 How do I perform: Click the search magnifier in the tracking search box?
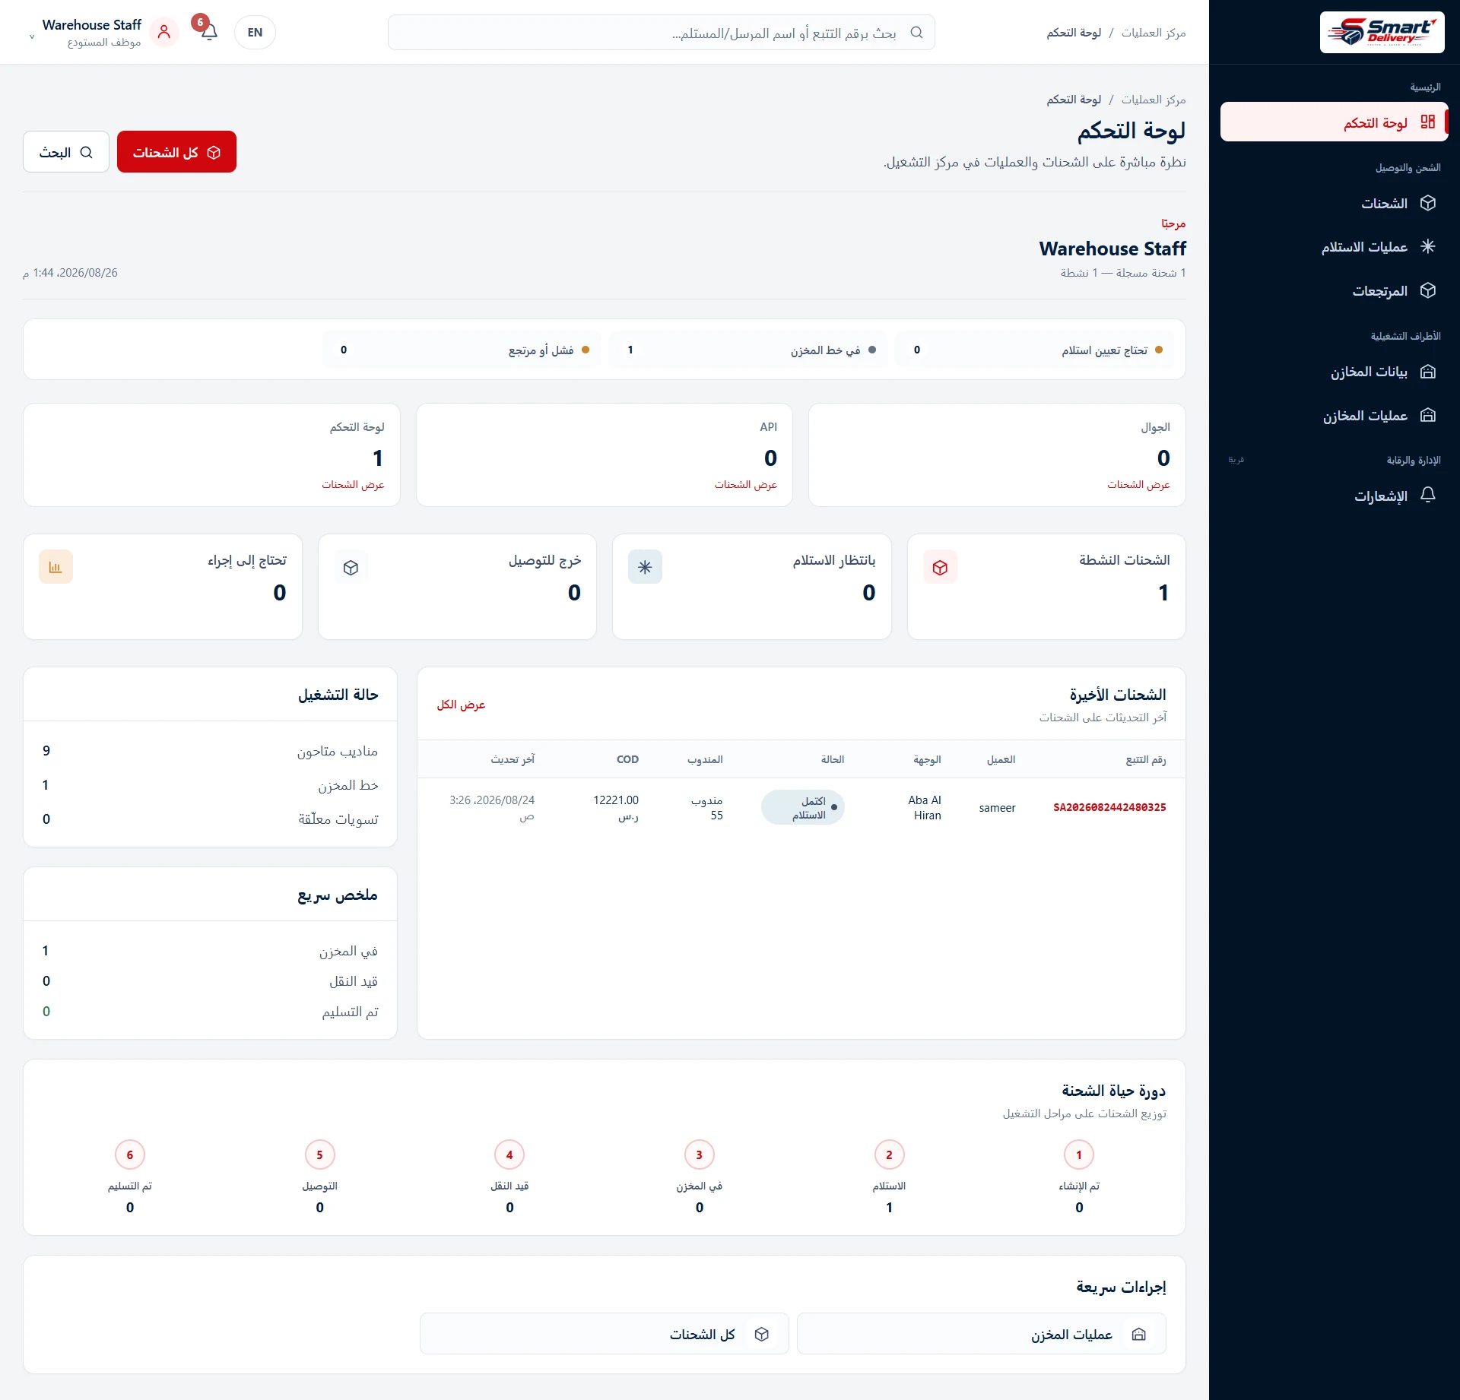[x=916, y=33]
